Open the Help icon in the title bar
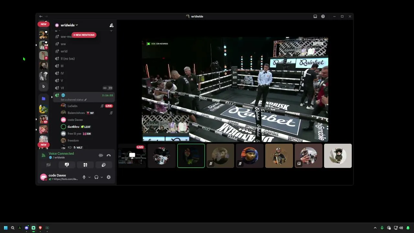 323,16
